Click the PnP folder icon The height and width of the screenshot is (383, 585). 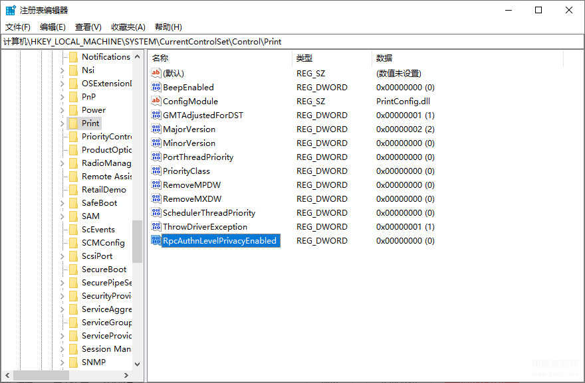click(x=74, y=96)
